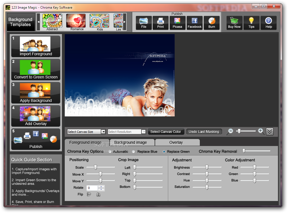Click the zoom level slider

point(246,131)
